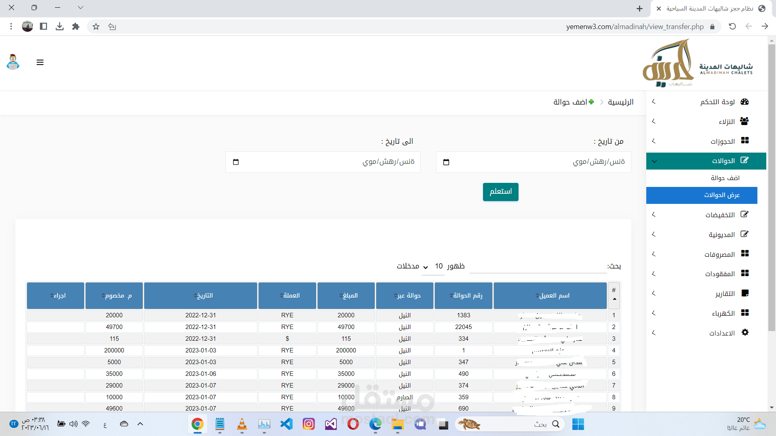
Task: Click the بحث search input field
Action: [x=538, y=266]
